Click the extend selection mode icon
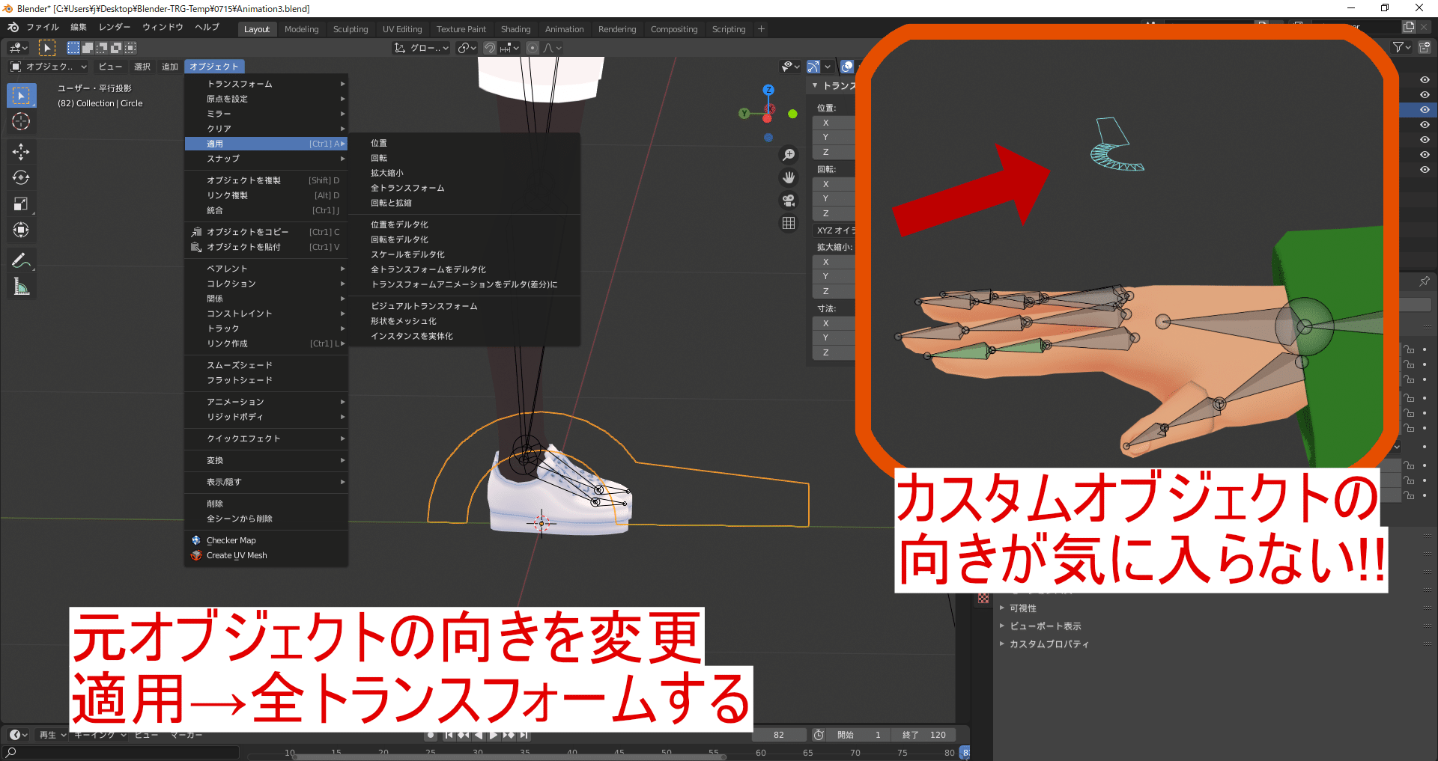Viewport: 1438px width, 761px height. [88, 48]
